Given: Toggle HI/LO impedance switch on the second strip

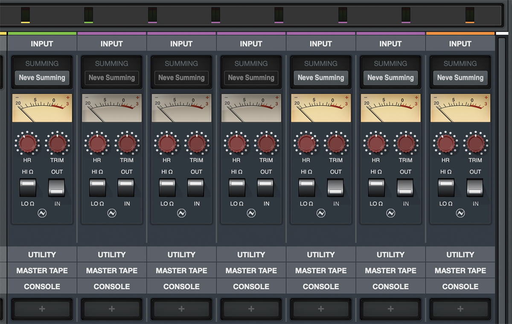Looking at the screenshot, I should 98,188.
